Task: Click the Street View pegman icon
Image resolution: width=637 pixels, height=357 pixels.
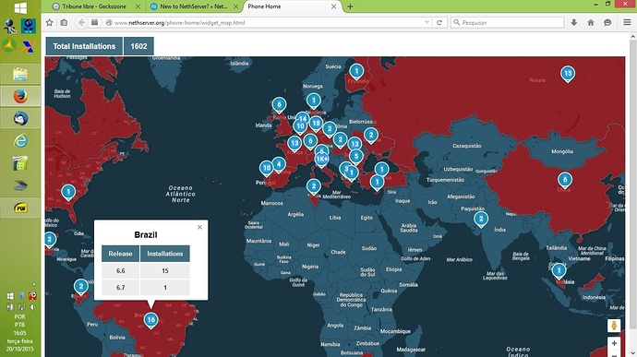Action: coord(614,326)
